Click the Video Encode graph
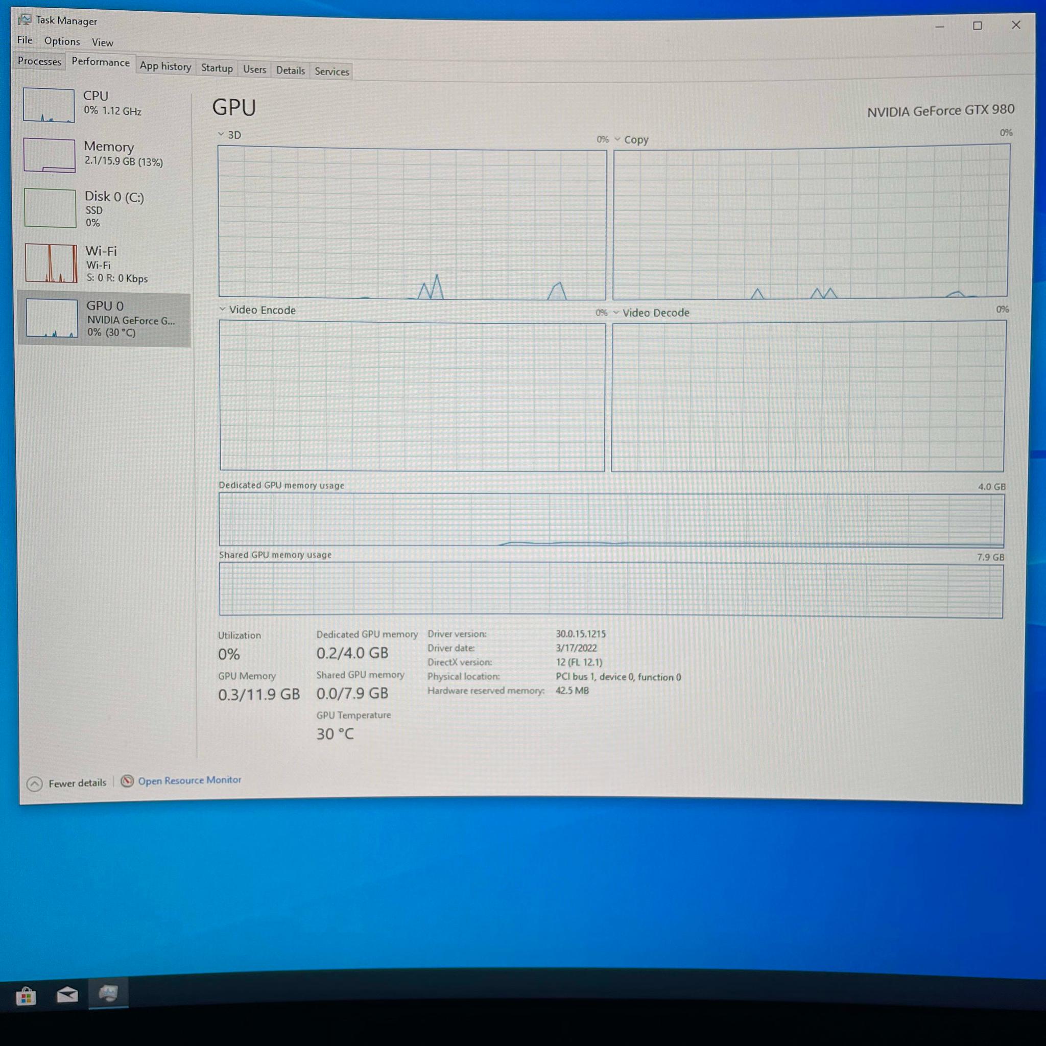 pyautogui.click(x=412, y=396)
